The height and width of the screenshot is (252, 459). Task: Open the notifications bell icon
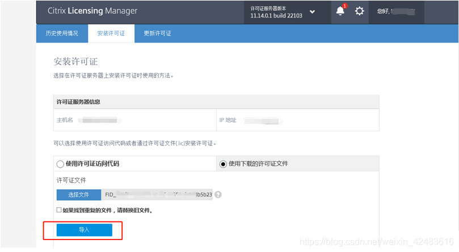click(x=340, y=11)
